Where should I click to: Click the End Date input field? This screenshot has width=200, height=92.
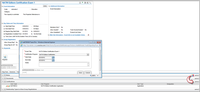click(x=45, y=60)
